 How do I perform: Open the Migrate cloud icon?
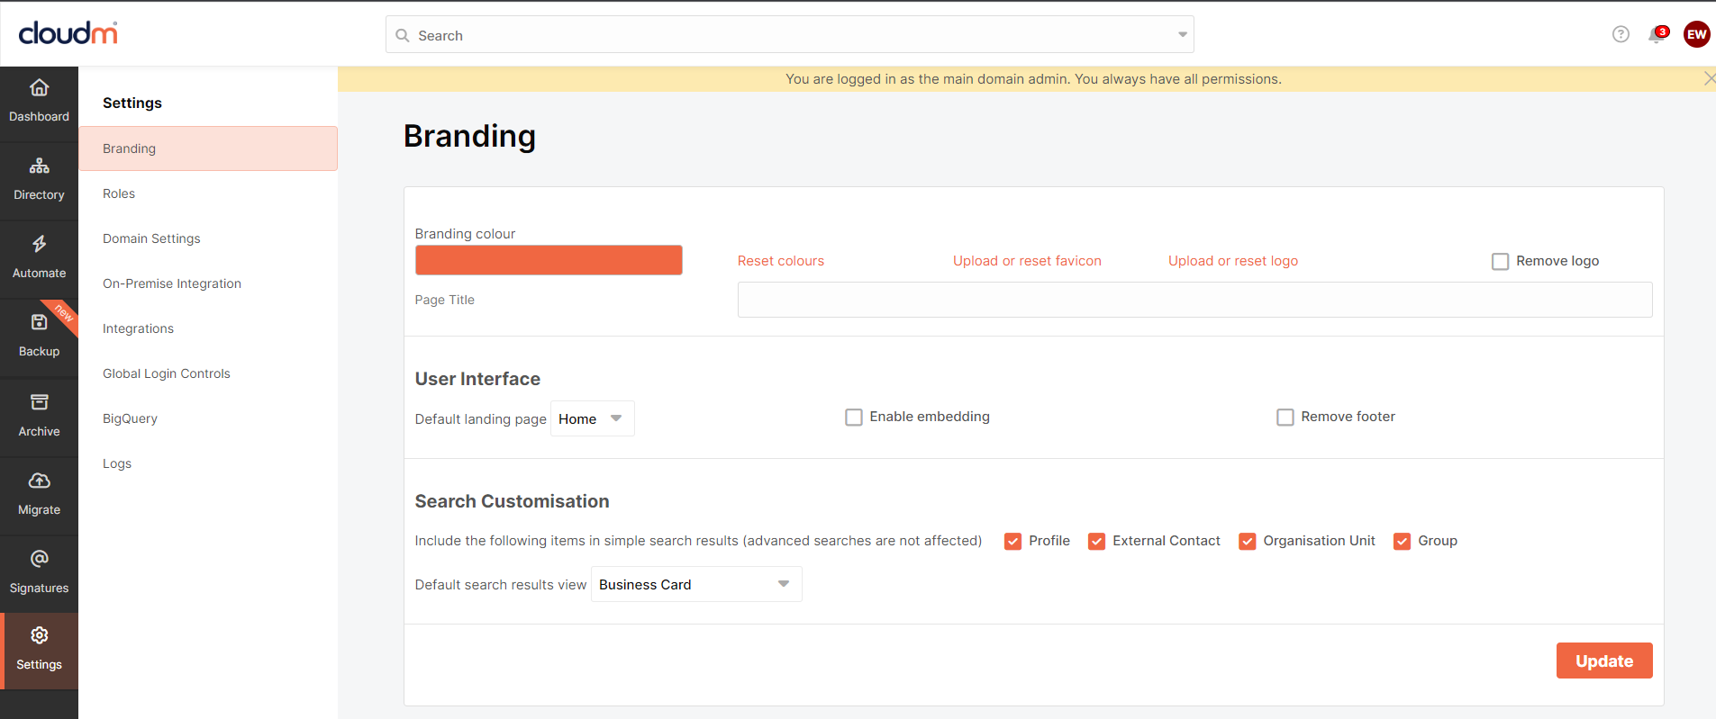click(x=39, y=481)
